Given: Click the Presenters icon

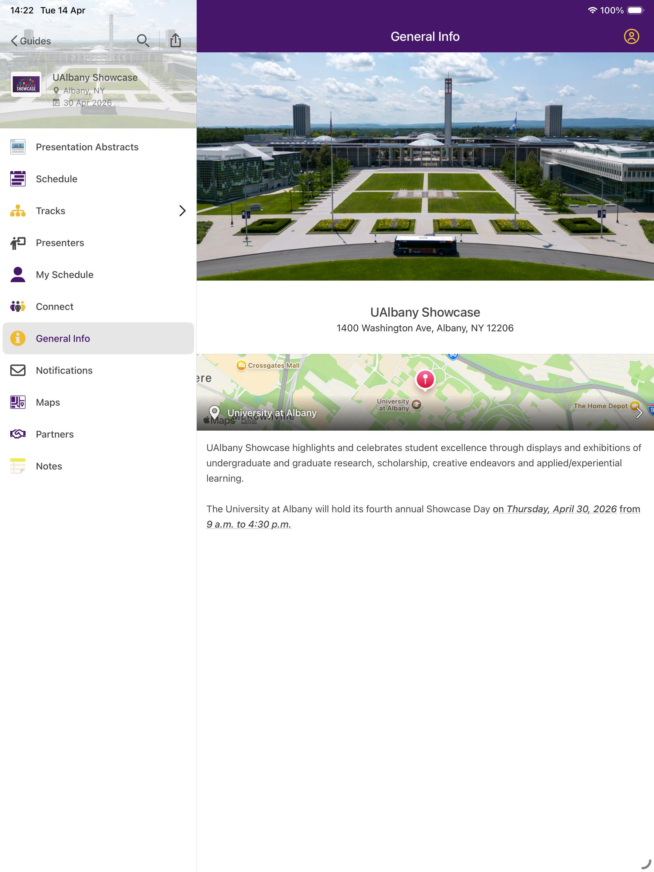Looking at the screenshot, I should coord(18,243).
